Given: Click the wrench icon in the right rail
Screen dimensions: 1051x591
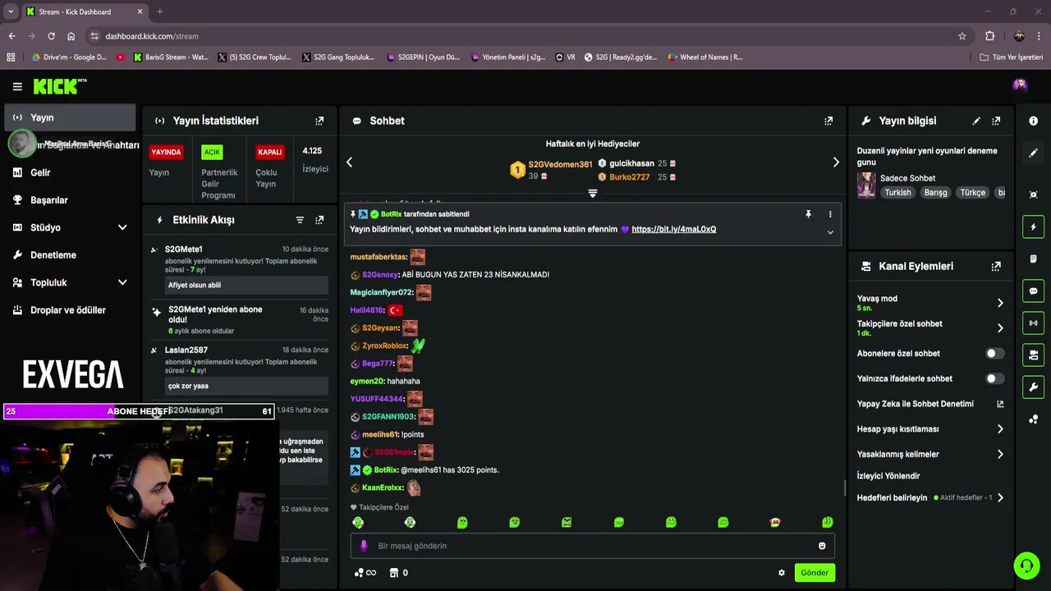Looking at the screenshot, I should [x=1033, y=387].
